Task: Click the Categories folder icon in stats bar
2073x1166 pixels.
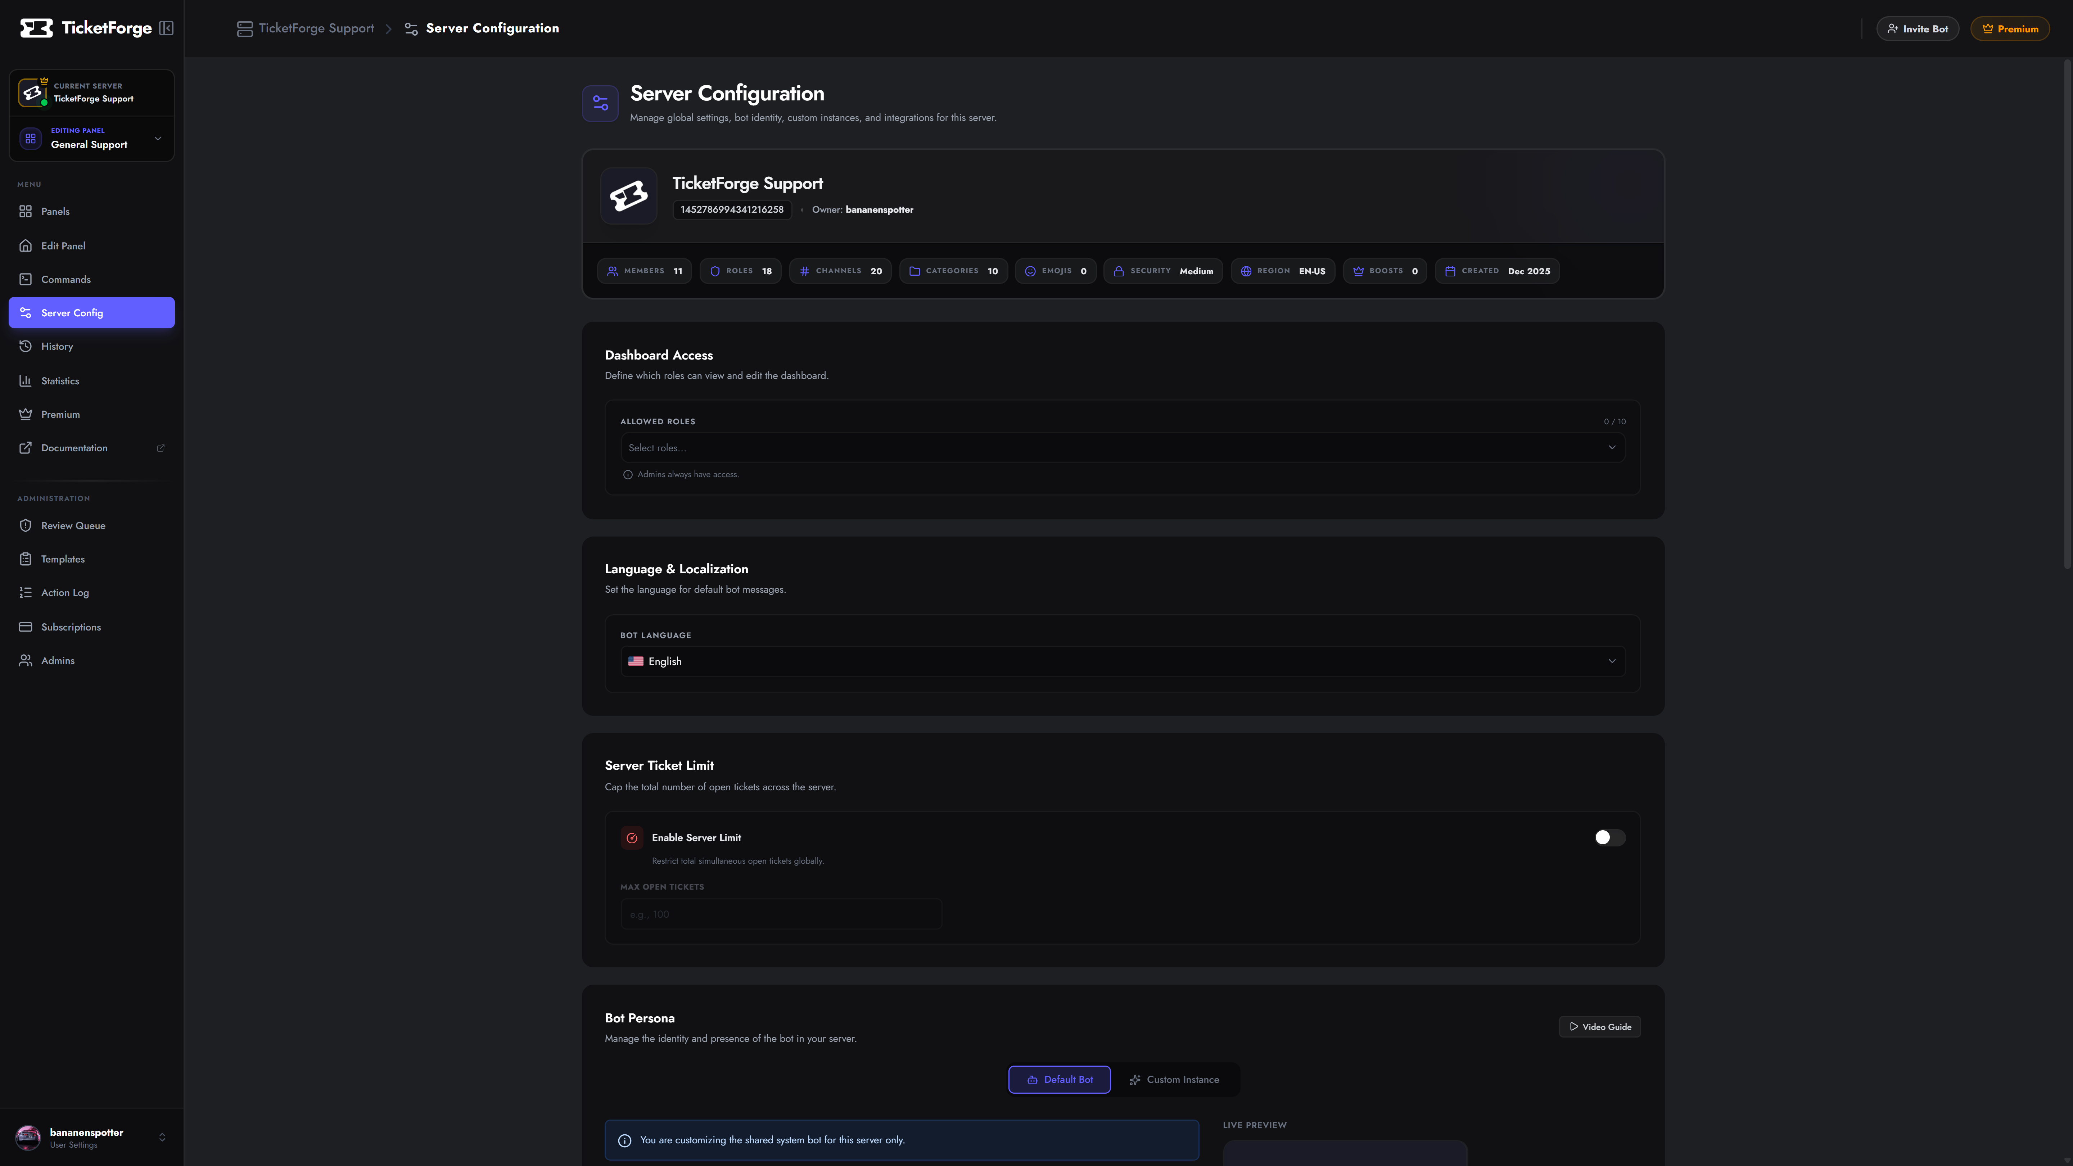Action: [914, 271]
